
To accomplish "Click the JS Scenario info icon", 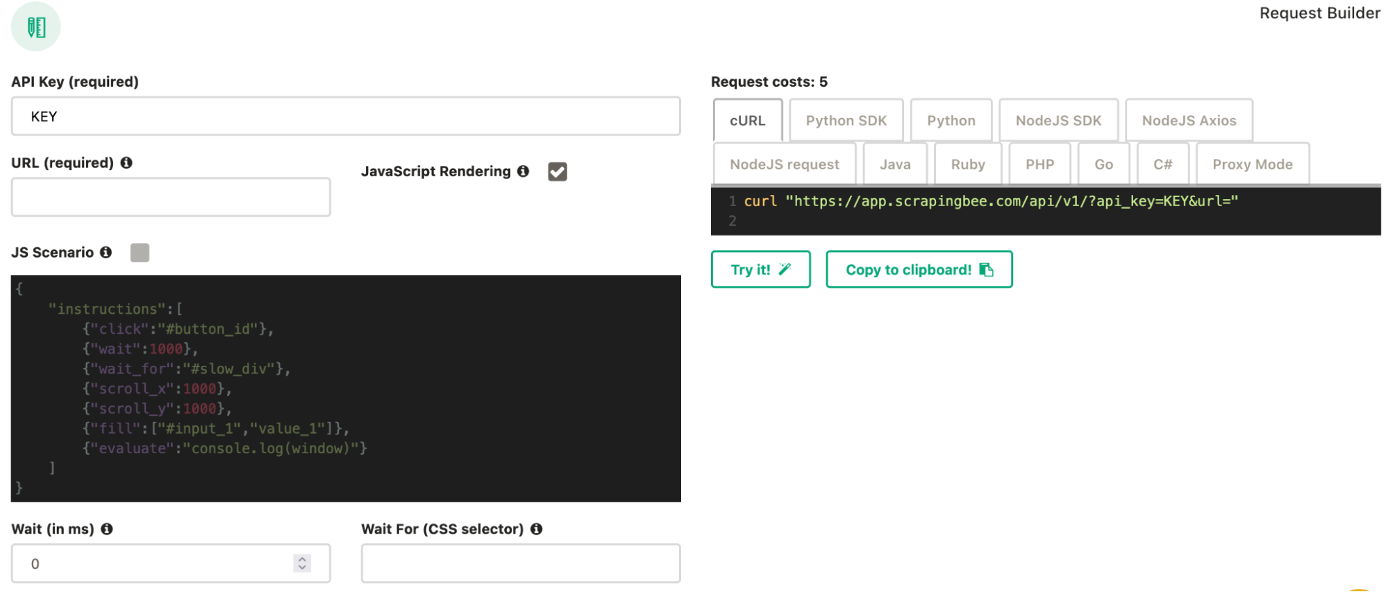I will [x=106, y=252].
